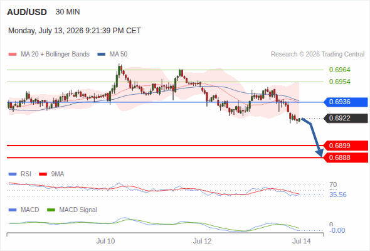Click the RSI legend label
370x251 pixels.
coord(26,174)
